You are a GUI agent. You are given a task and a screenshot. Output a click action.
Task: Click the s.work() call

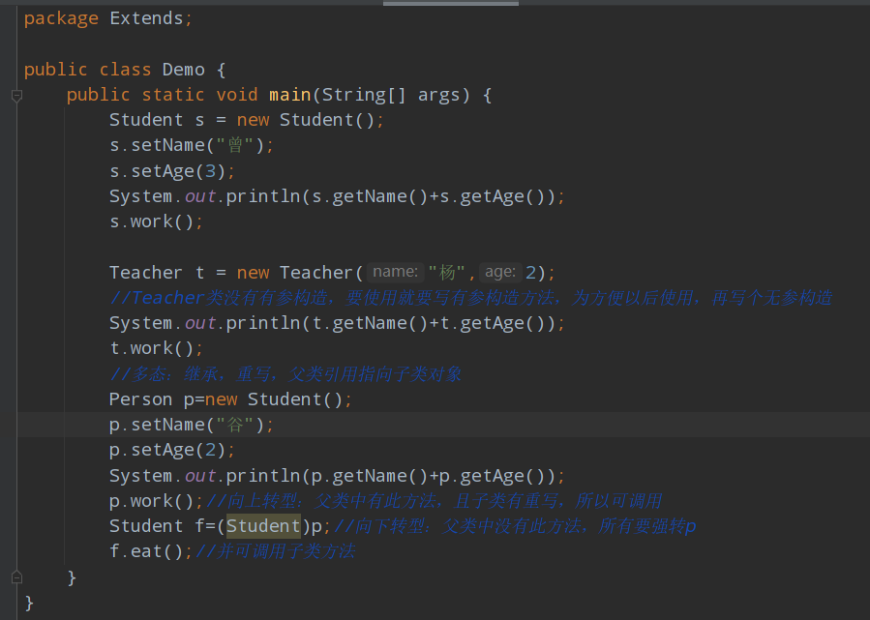point(157,221)
